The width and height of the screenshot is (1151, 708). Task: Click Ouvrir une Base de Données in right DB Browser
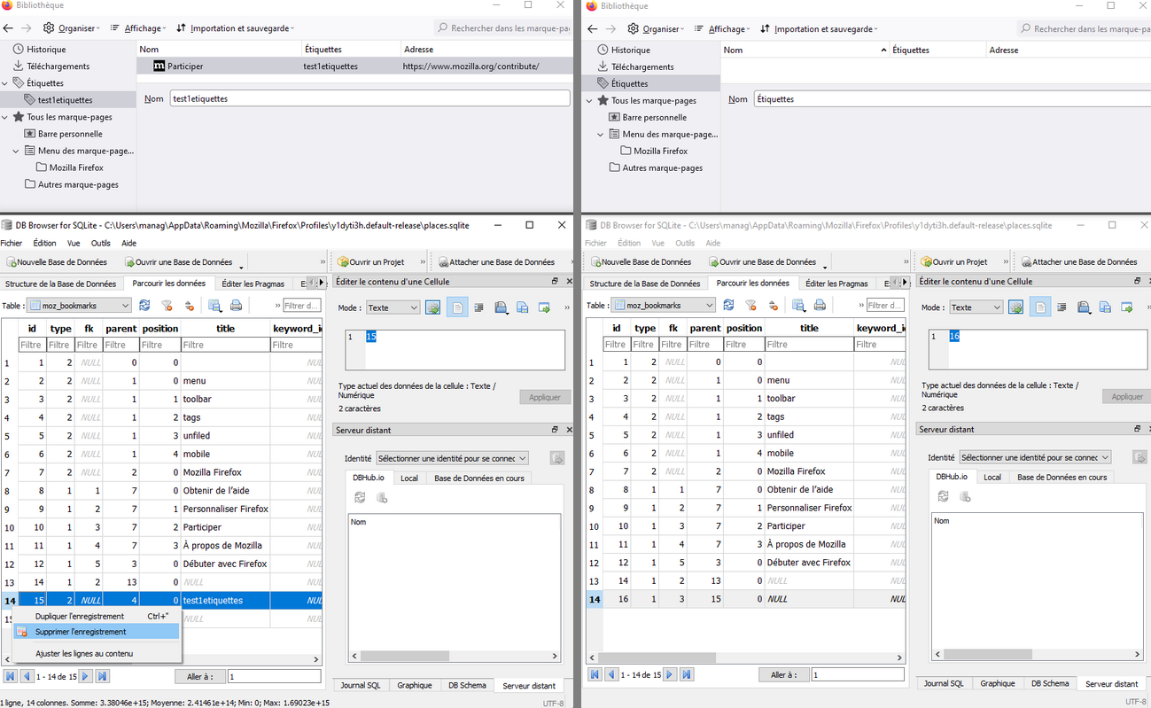pos(761,262)
